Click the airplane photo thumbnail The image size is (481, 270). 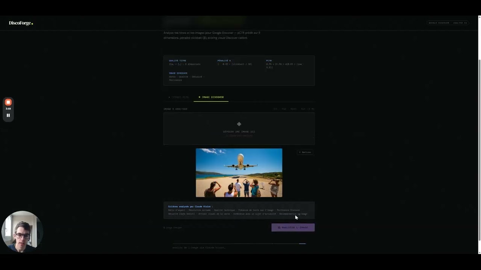[239, 172]
